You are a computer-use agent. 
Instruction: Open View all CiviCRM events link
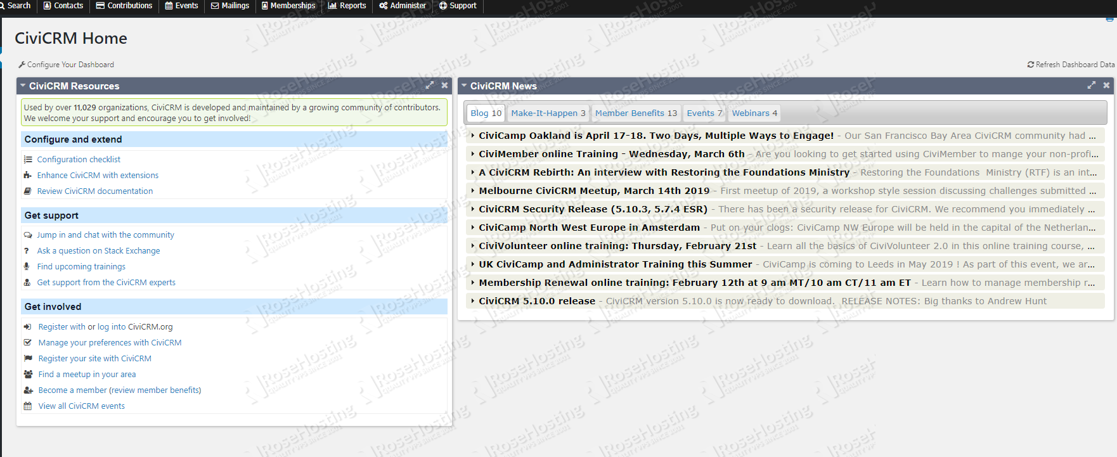tap(81, 406)
